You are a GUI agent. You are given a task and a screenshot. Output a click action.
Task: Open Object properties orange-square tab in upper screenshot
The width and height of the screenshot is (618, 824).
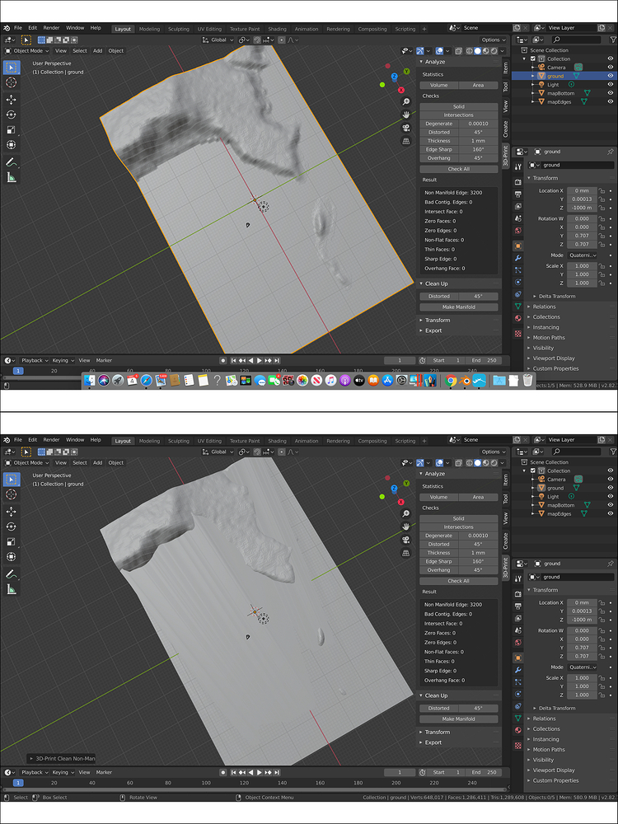(x=518, y=246)
